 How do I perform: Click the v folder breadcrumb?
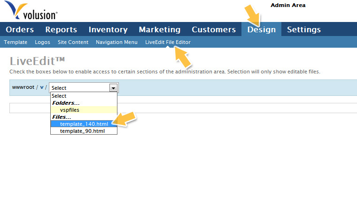pyautogui.click(x=41, y=87)
